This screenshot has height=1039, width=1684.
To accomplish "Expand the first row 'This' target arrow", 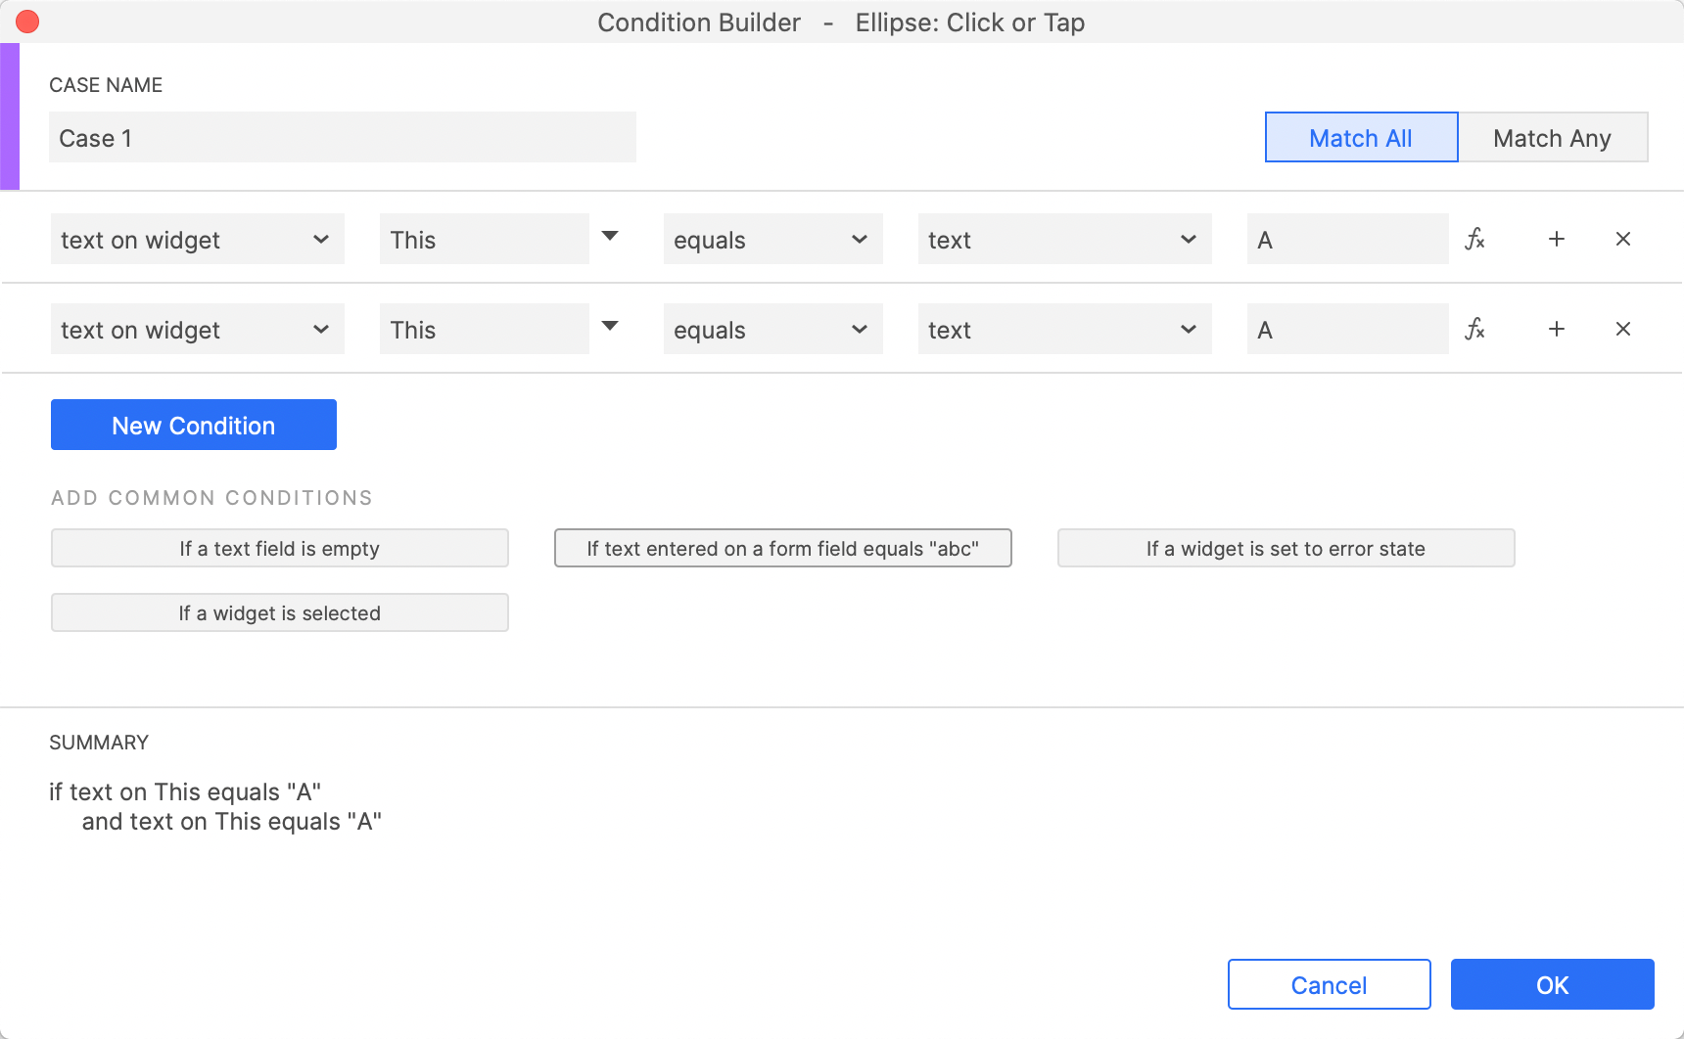I will point(610,236).
